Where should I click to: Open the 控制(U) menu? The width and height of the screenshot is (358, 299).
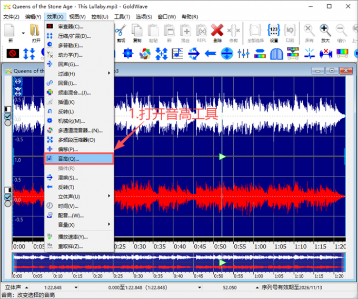100,17
